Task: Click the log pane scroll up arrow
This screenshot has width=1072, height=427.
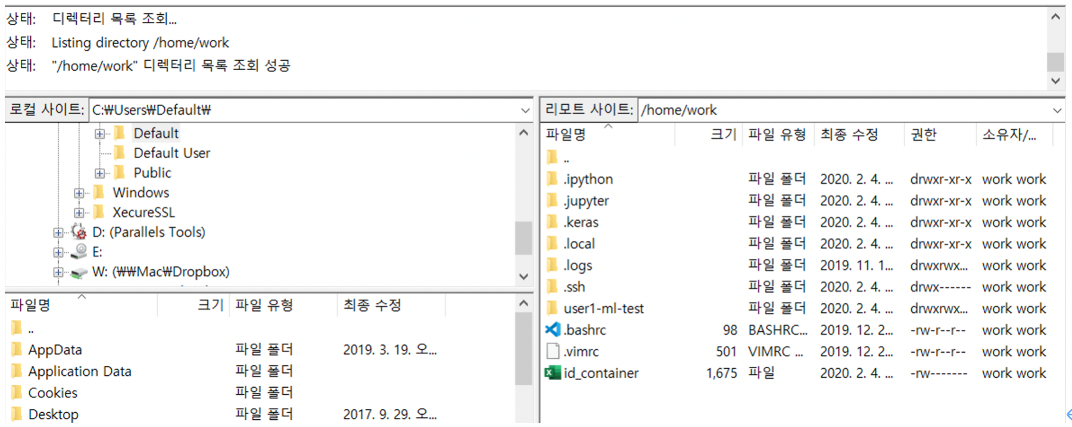Action: coord(1056,17)
